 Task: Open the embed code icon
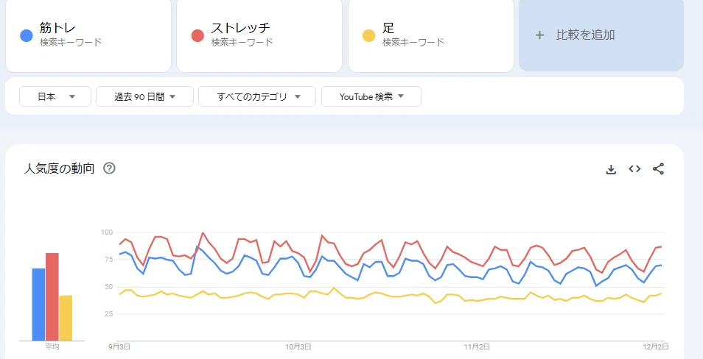coord(634,168)
